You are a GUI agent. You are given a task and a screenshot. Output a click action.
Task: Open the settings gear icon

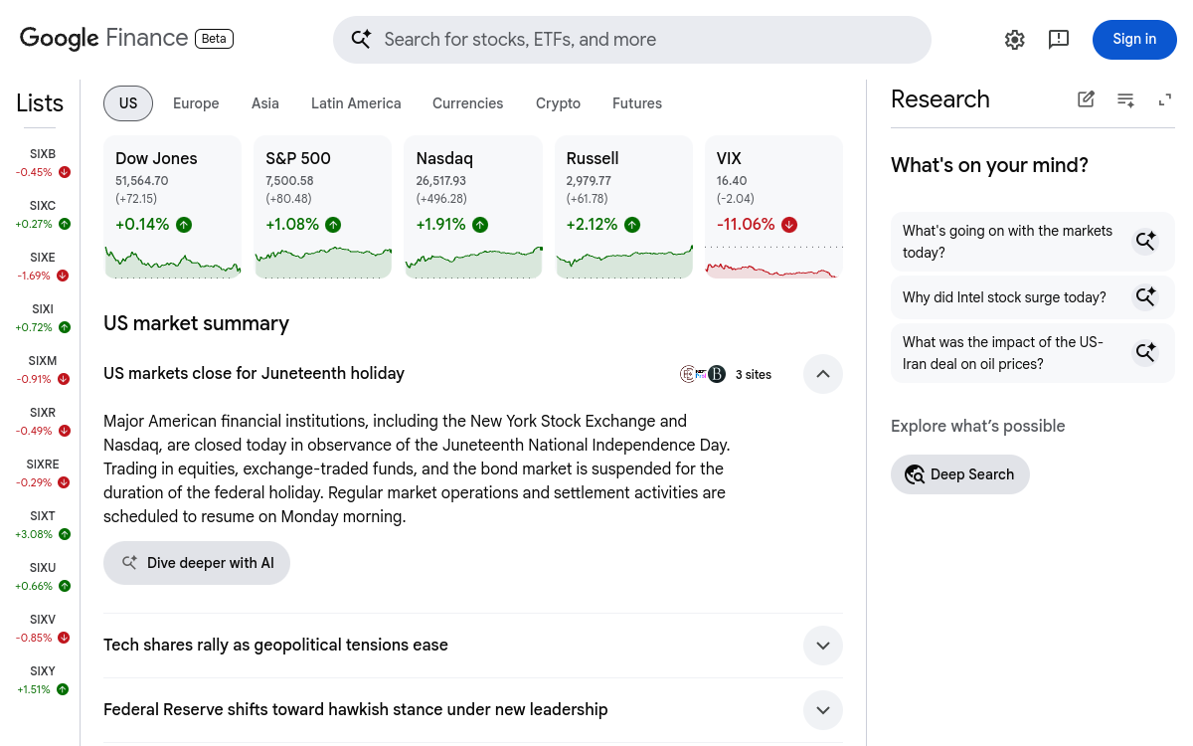click(1014, 40)
